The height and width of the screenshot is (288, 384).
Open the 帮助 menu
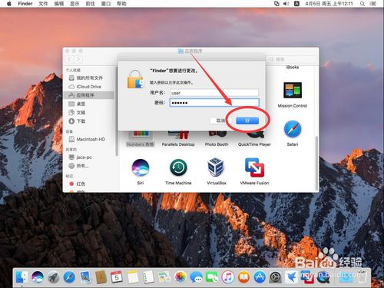(121, 4)
